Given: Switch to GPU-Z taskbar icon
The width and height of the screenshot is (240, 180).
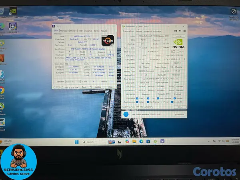Looking at the screenshot, I should coord(156,142).
